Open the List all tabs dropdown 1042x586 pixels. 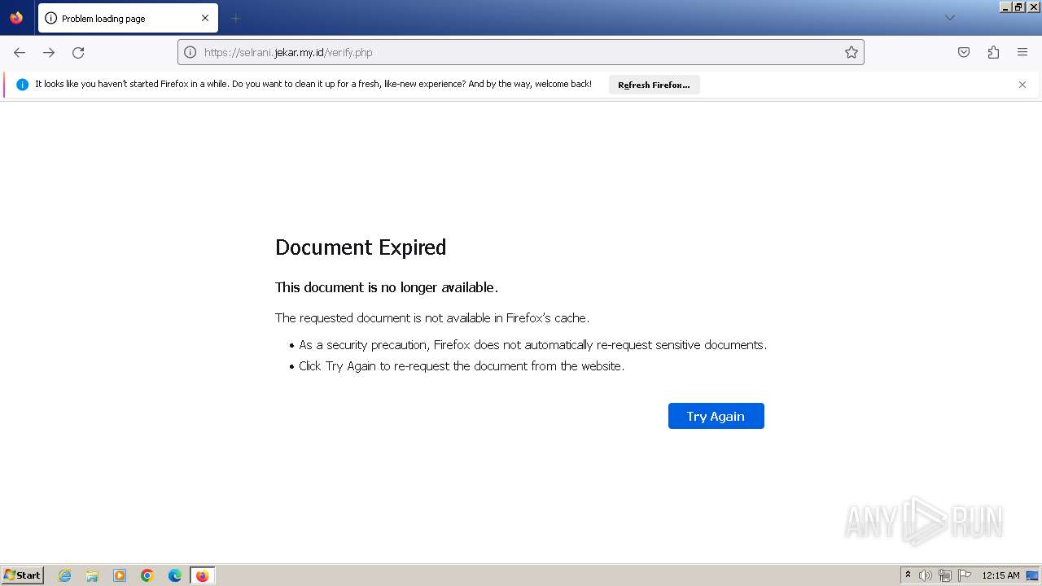tap(949, 18)
